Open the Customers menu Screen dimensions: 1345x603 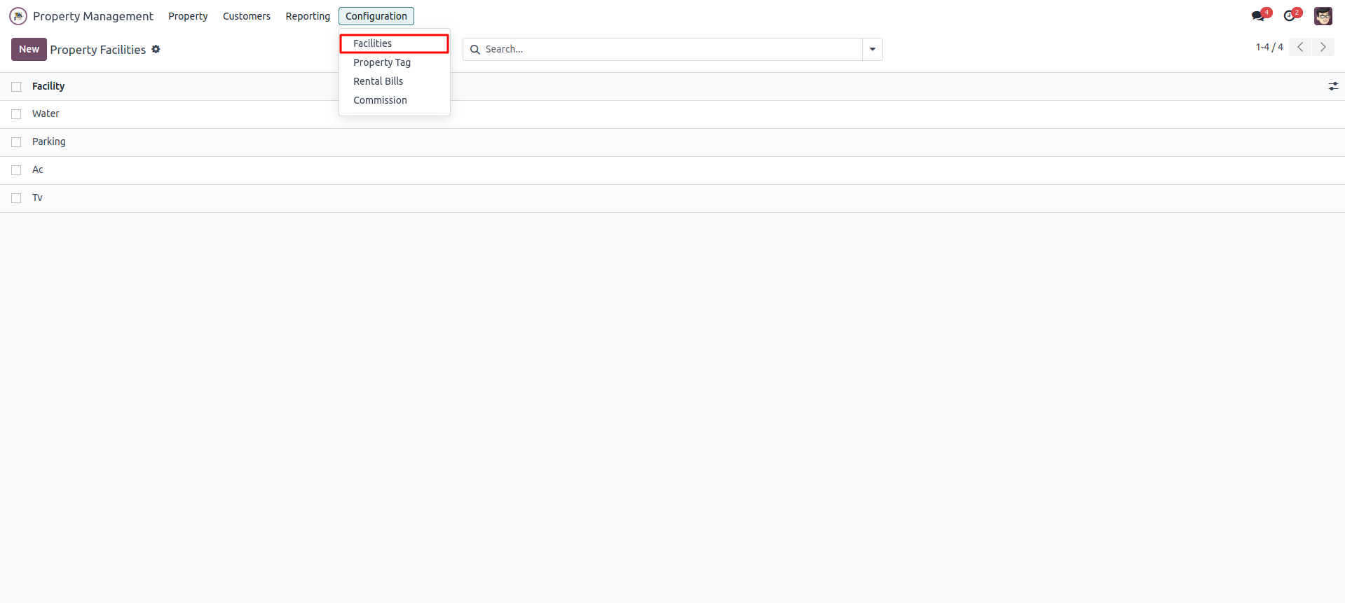coord(247,16)
